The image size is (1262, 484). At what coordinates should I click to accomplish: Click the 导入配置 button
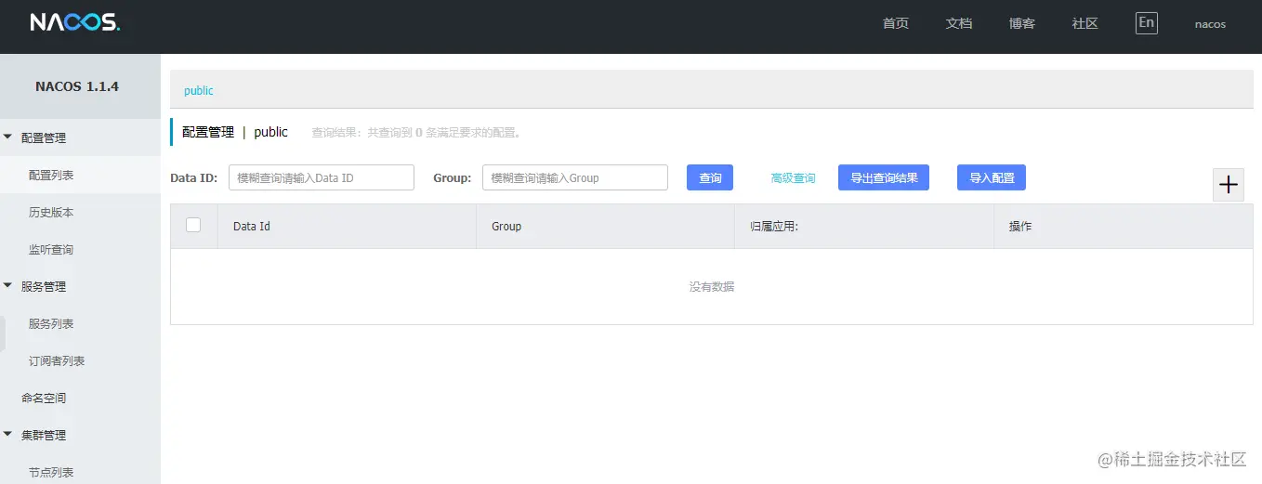pos(992,177)
